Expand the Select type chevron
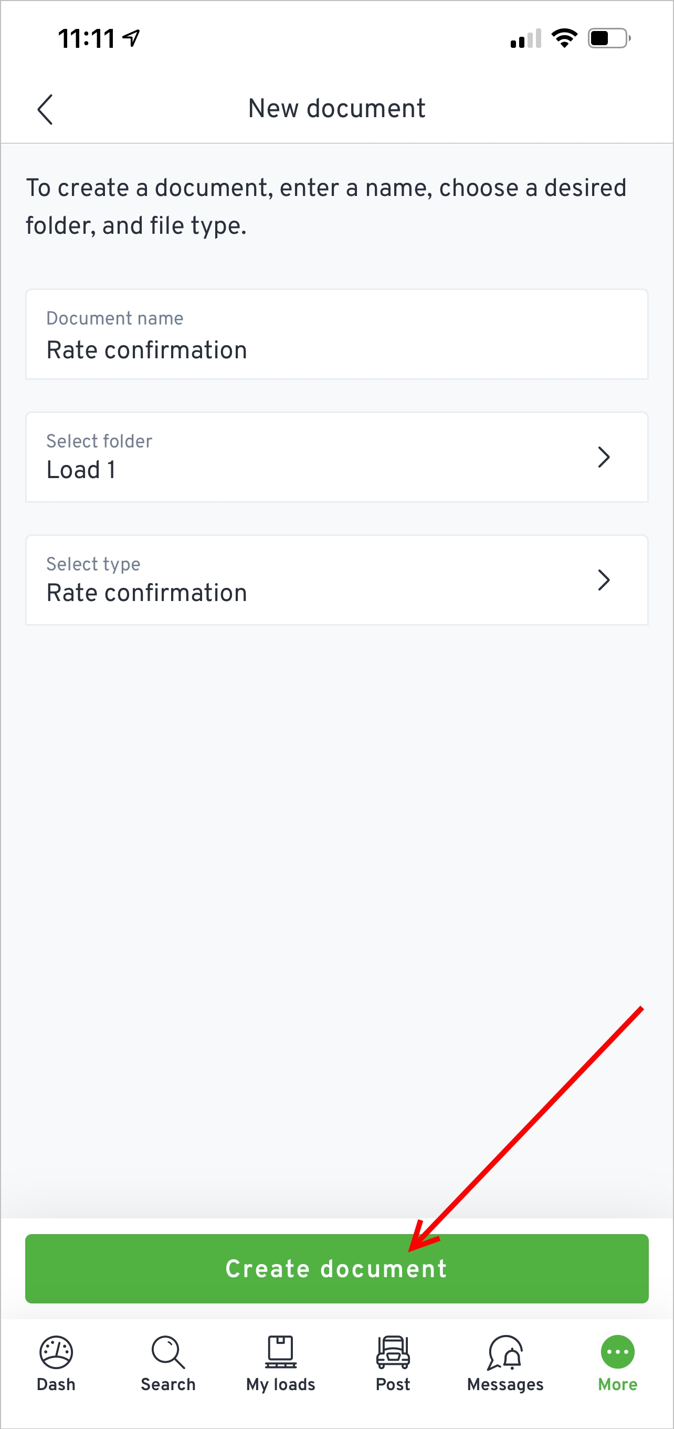 pyautogui.click(x=604, y=579)
